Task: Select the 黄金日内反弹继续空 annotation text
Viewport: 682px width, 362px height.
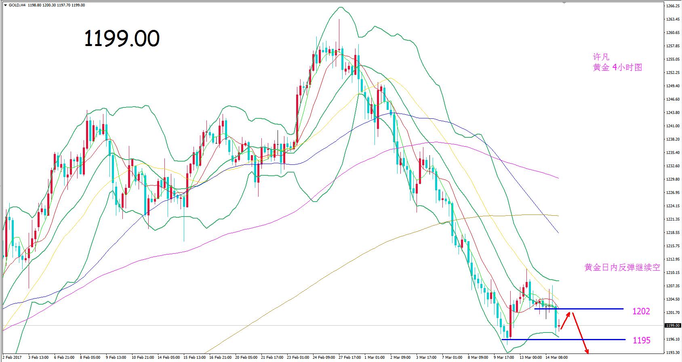Action: point(622,267)
